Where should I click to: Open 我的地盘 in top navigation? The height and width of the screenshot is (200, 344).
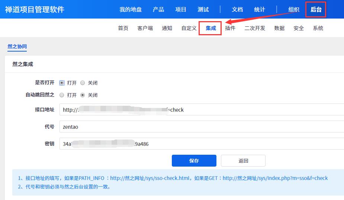click(x=131, y=9)
